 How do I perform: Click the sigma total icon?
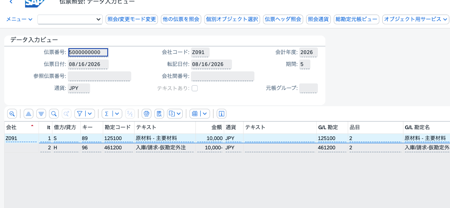click(x=107, y=114)
